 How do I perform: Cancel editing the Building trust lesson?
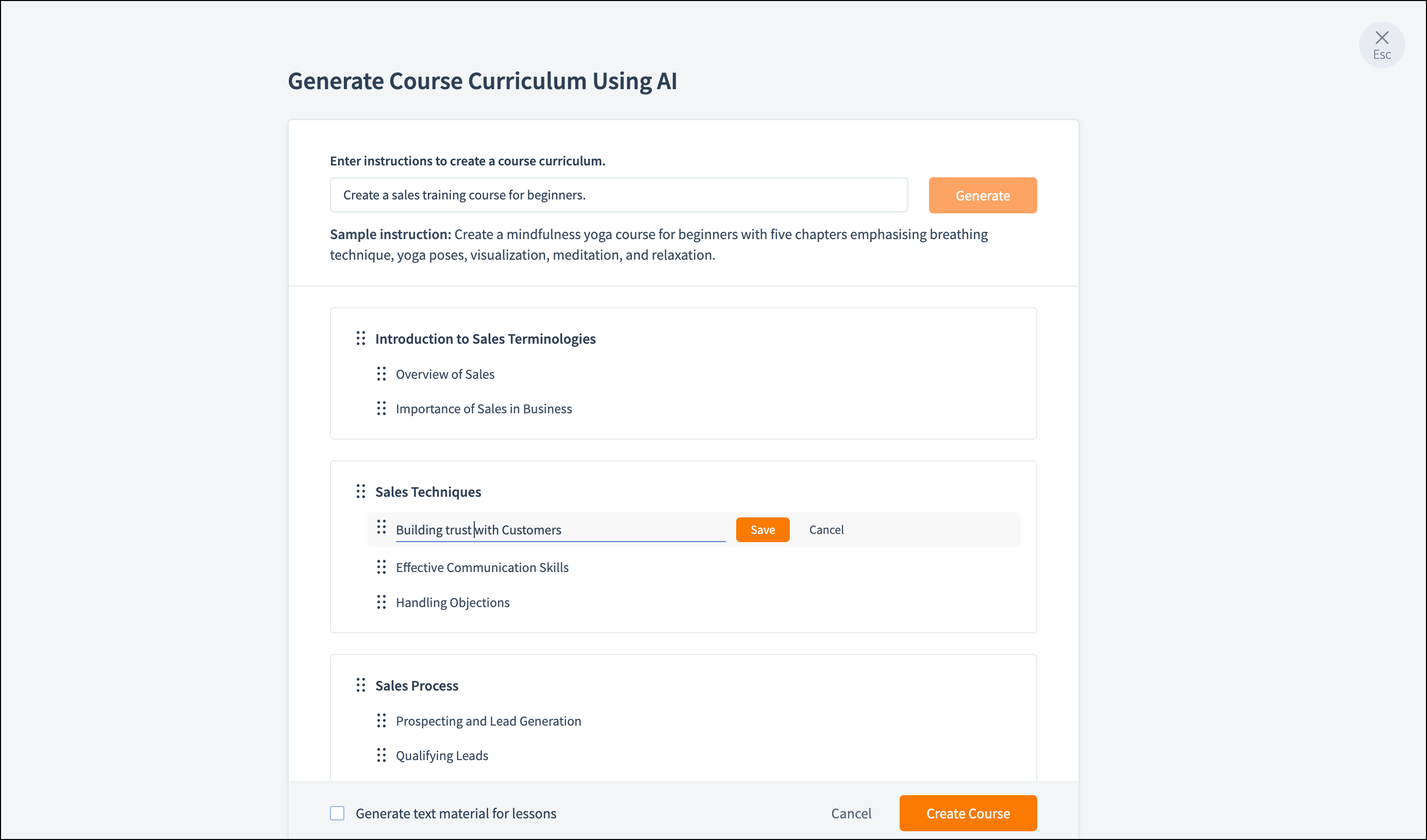click(825, 530)
